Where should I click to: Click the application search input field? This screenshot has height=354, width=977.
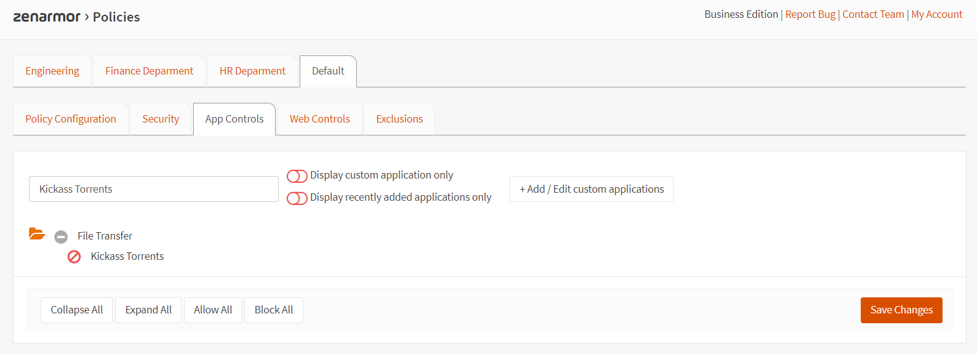click(154, 189)
